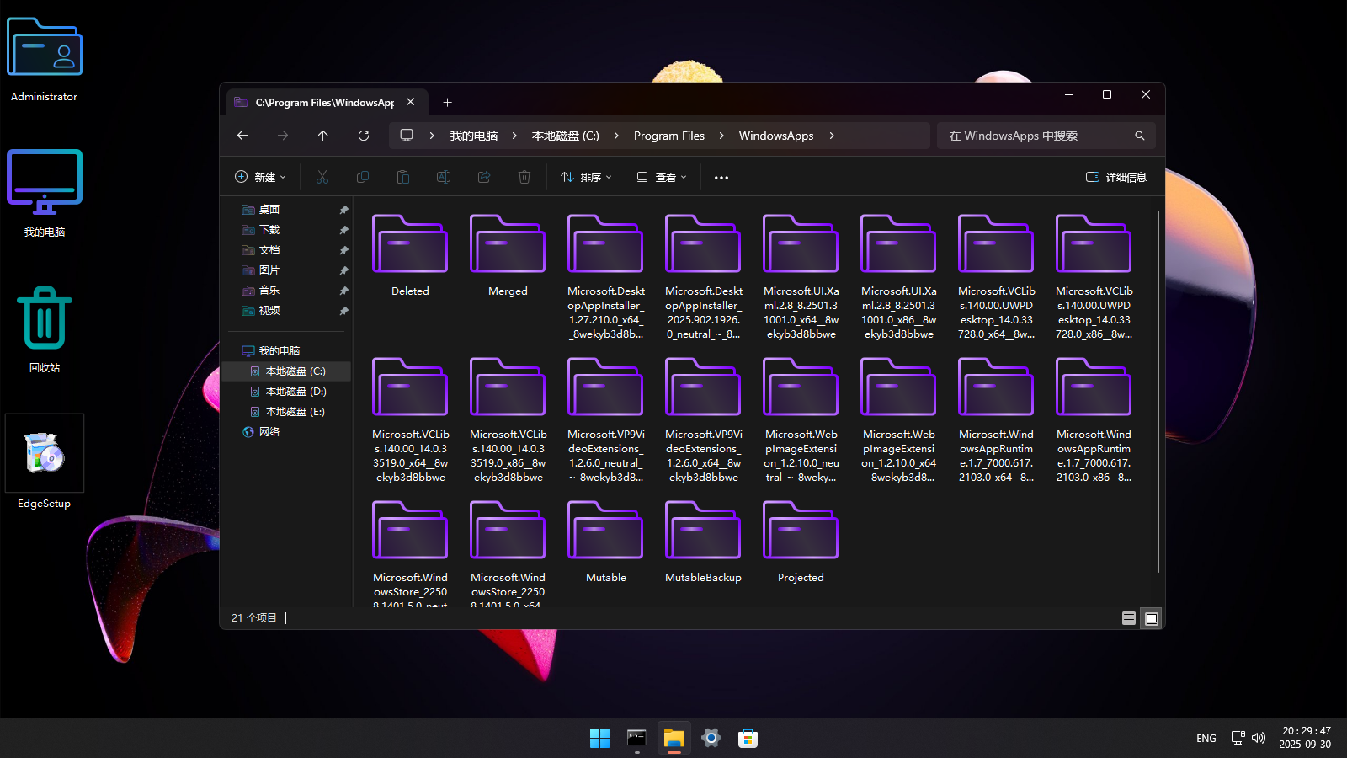Click the forward navigation arrow
1347x758 pixels.
click(x=283, y=136)
